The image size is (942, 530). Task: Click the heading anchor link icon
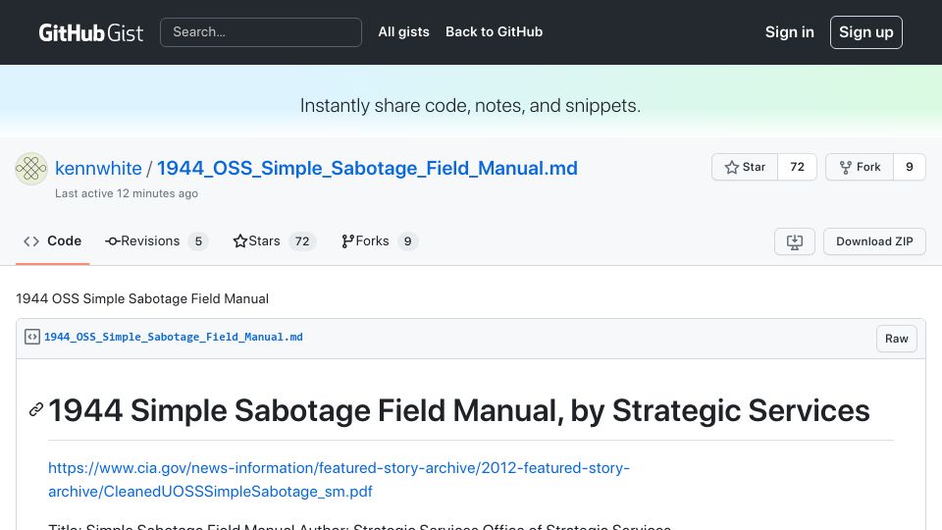36,410
